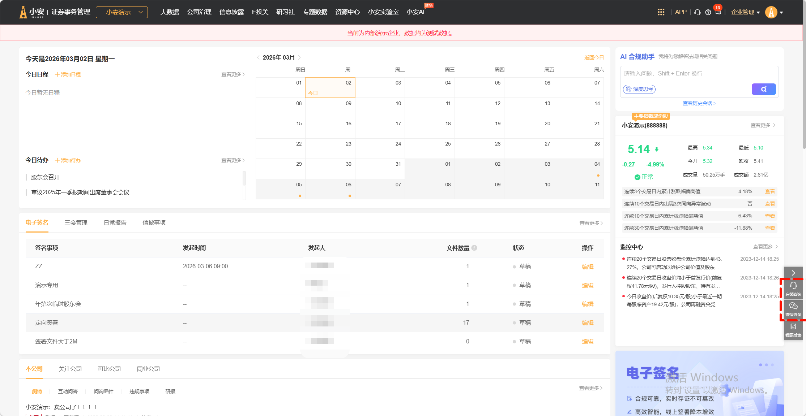Viewport: 806px width, 416px height.
Task: Click the 查看历史会话 link
Action: point(699,103)
